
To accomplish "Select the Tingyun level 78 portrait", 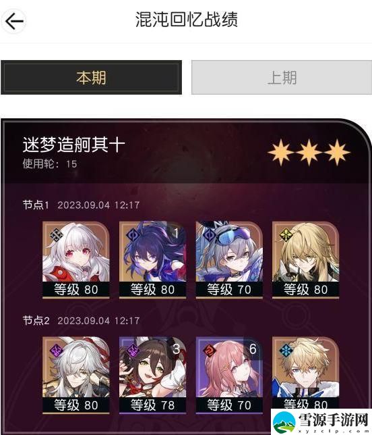I will click(152, 376).
